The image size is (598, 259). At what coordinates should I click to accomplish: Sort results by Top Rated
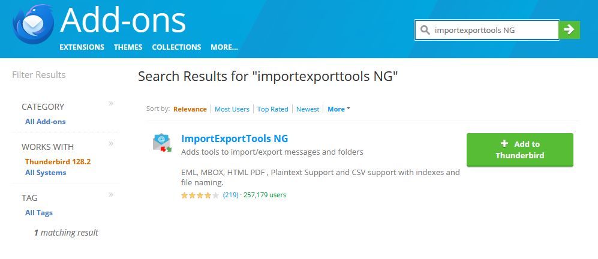[273, 109]
